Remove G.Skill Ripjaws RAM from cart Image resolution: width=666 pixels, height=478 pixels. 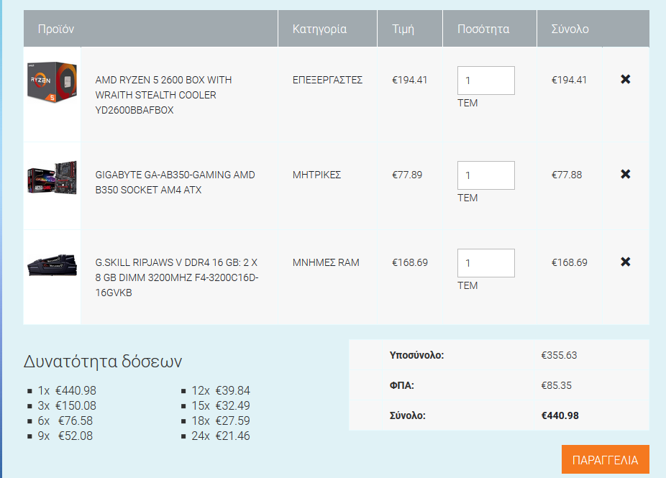(x=625, y=262)
